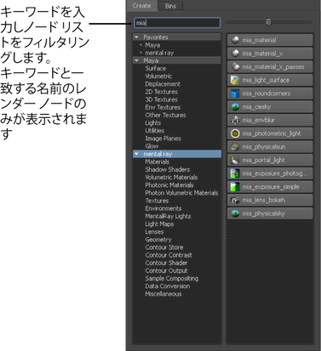This screenshot has height=351, width=321.
Task: Select the Volumetric Materials category
Action: (171, 178)
